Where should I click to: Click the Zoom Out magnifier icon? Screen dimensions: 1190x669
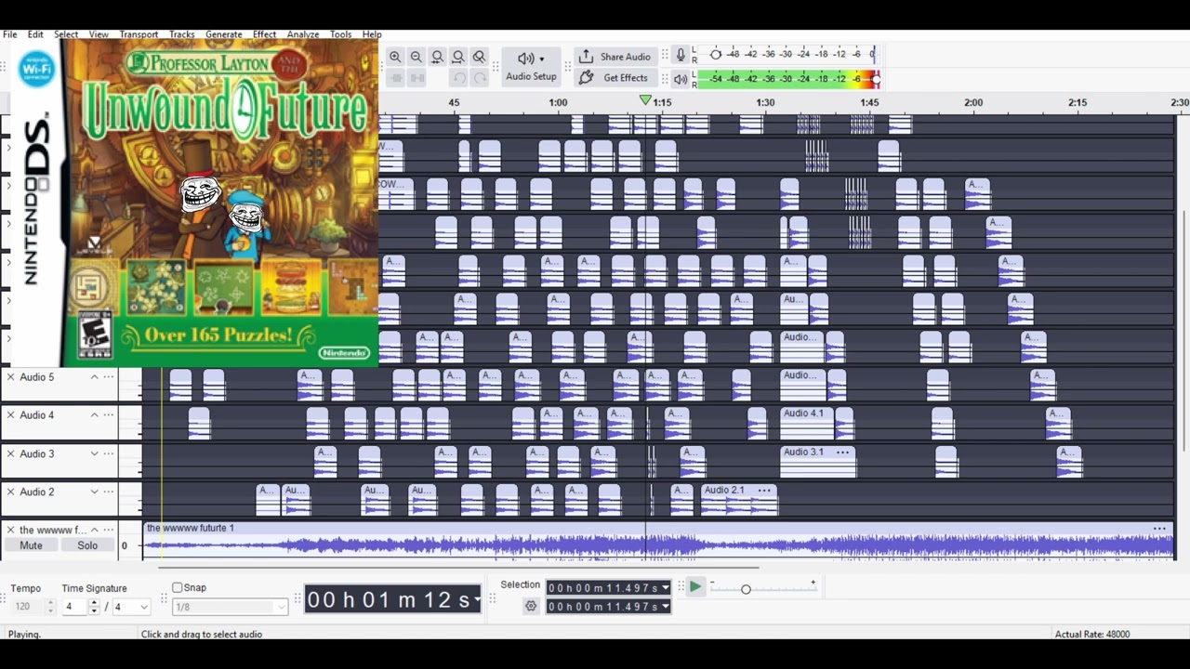coord(416,57)
